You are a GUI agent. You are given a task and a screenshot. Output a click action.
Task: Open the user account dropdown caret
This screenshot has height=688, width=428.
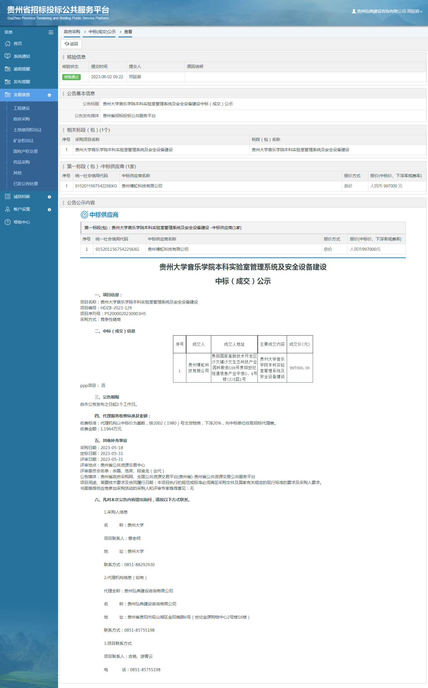click(x=421, y=12)
